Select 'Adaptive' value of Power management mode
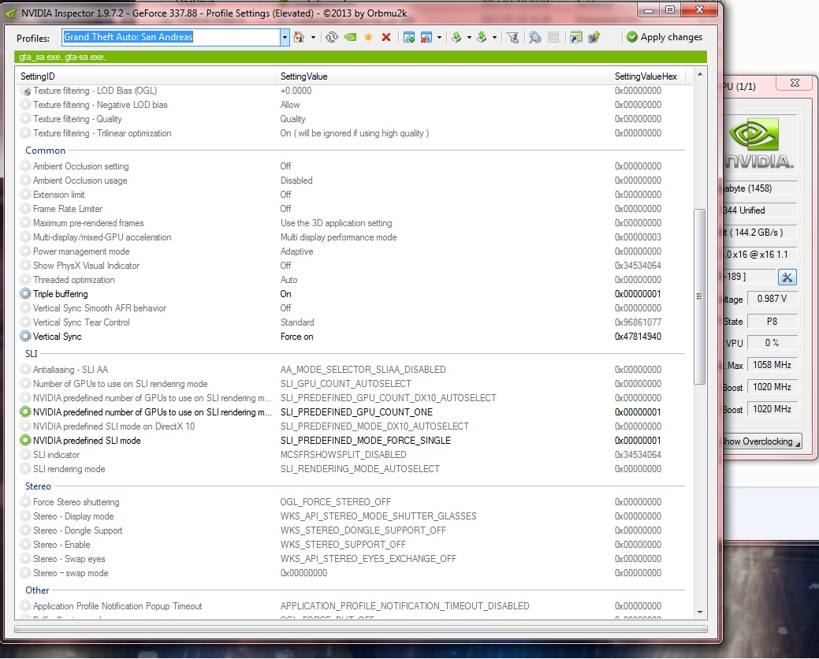819x659 pixels. click(296, 251)
